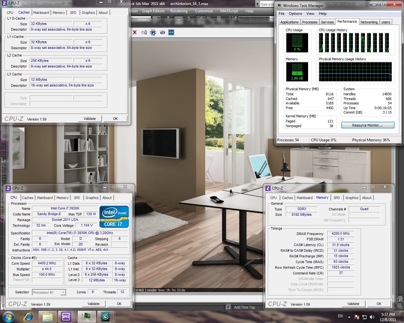Open the Rendering menu in 3ds Max
Viewport: 404px width, 323px height.
point(179,11)
